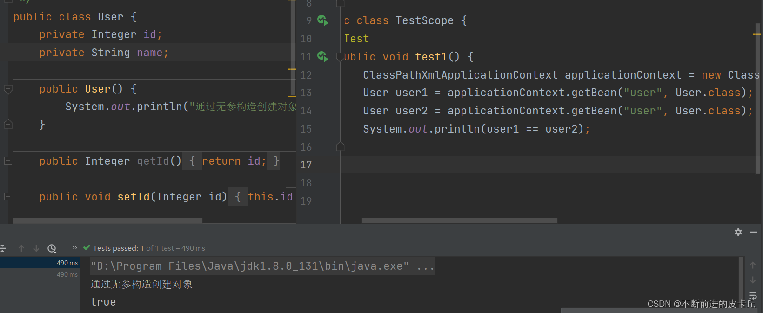Click the green tests passed checkmark
The height and width of the screenshot is (313, 763).
(x=87, y=248)
